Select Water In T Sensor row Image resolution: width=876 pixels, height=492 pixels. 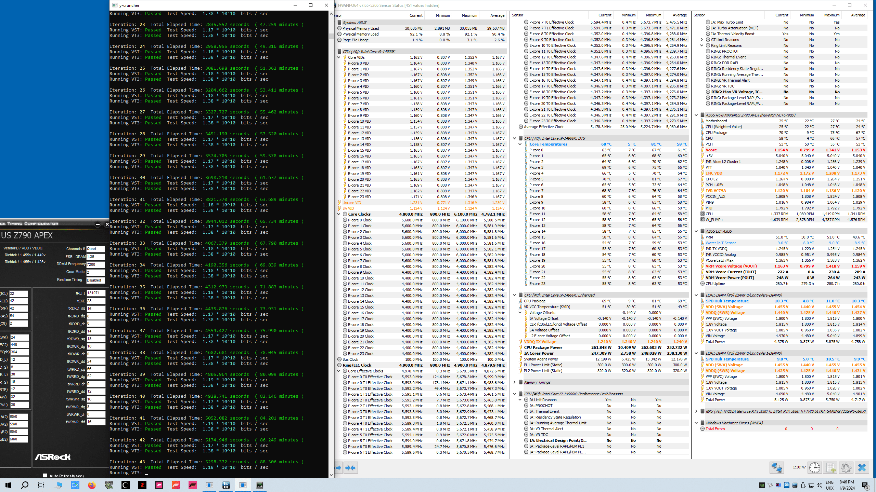pyautogui.click(x=784, y=243)
